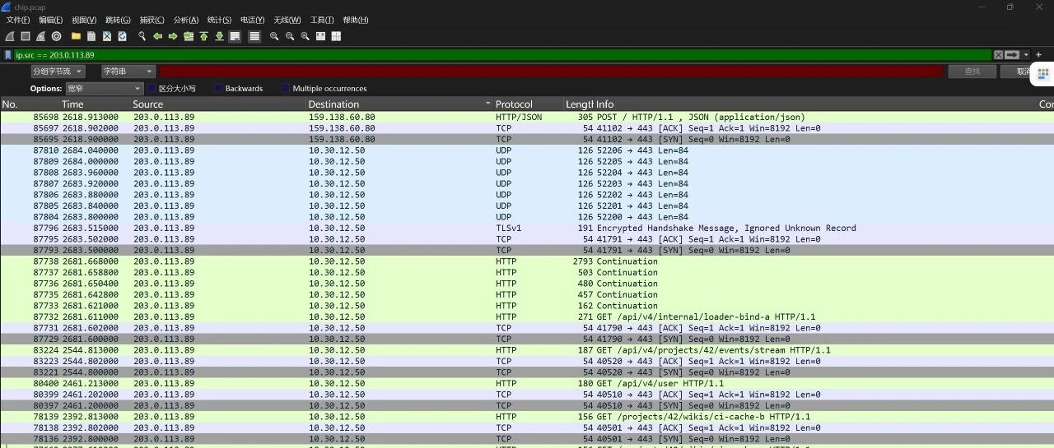Open the 文件(F) menu

(18, 20)
